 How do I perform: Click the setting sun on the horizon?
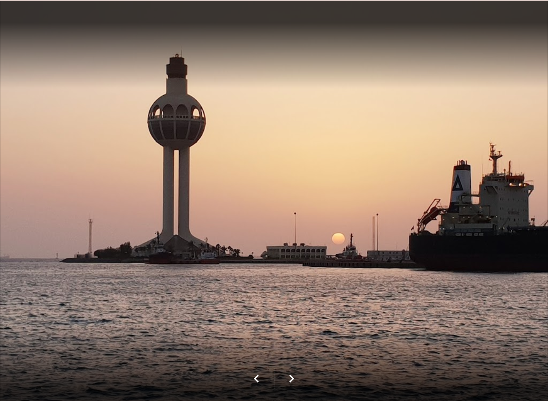click(338, 239)
